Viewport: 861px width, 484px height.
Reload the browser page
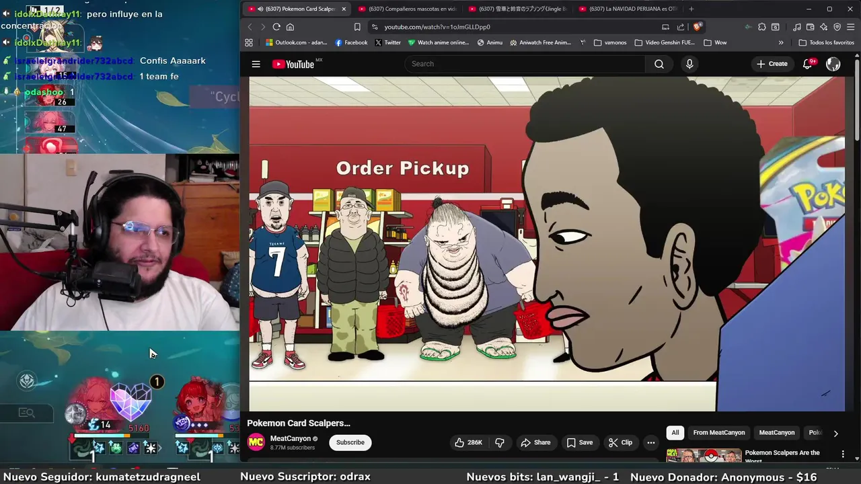pos(276,27)
